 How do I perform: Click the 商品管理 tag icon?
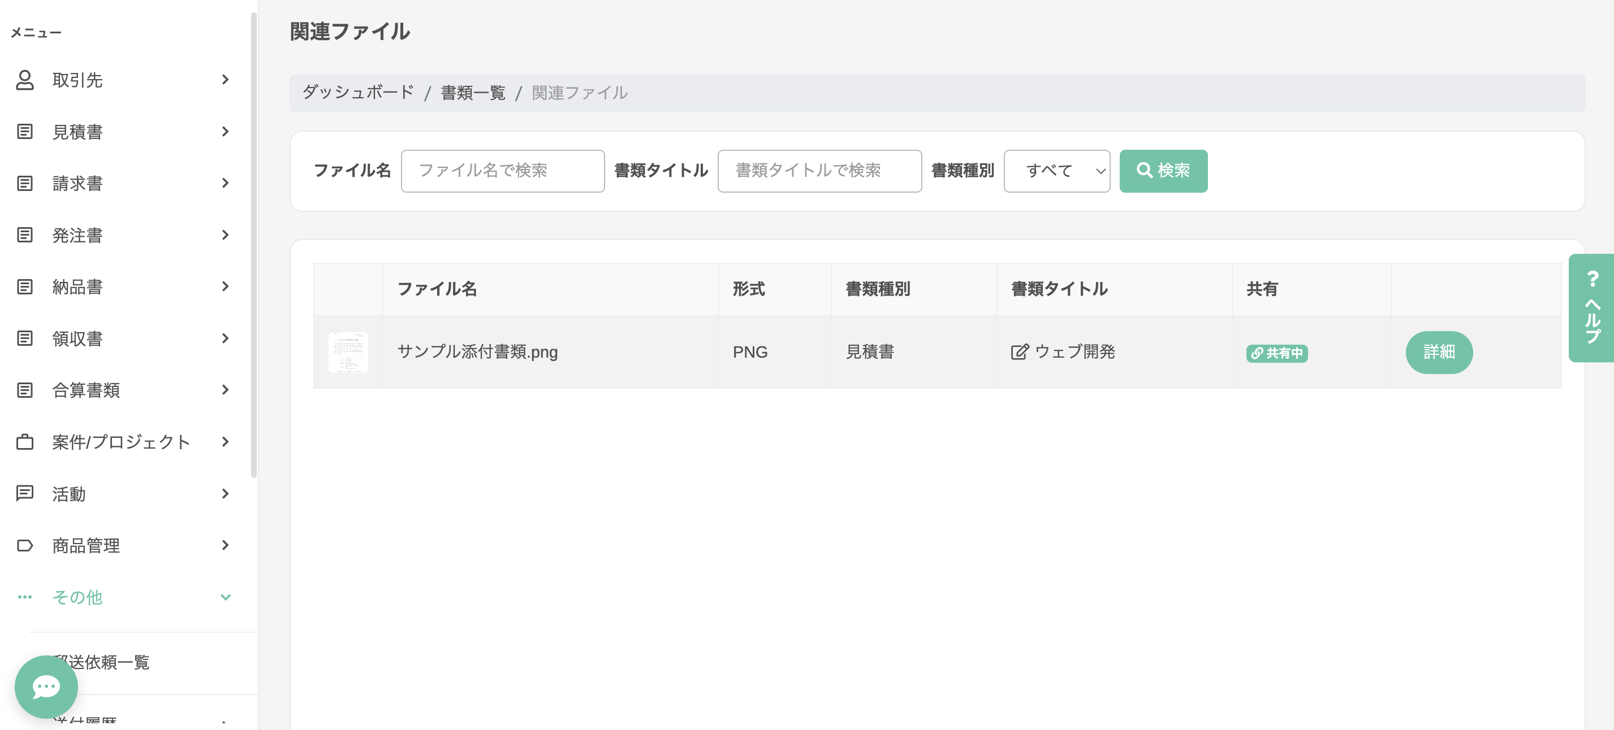click(24, 545)
